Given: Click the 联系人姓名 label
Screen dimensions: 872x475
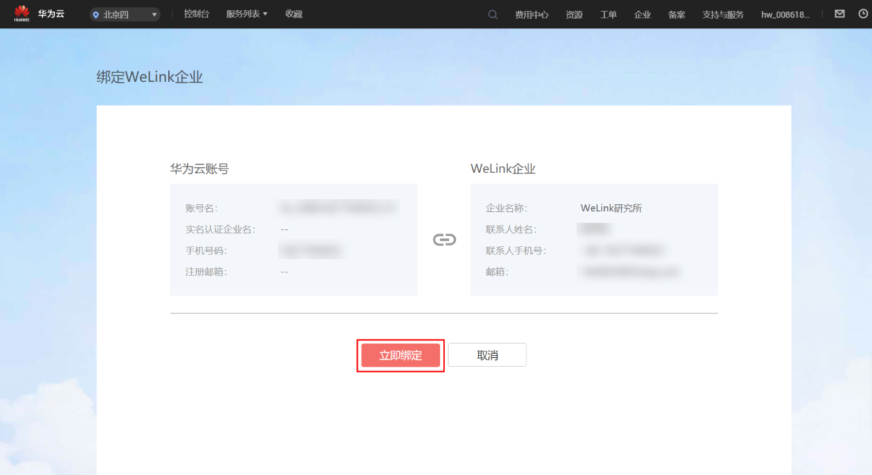Looking at the screenshot, I should coord(512,229).
